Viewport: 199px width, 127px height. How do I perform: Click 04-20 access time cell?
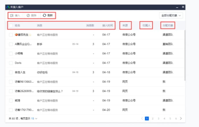pyautogui.click(x=106, y=110)
